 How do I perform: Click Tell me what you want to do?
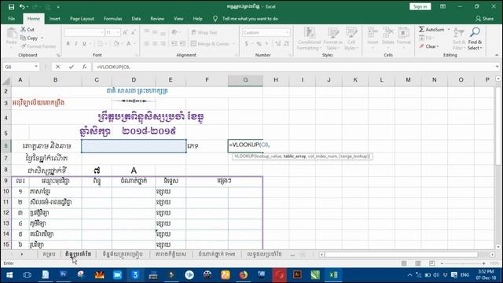coord(250,19)
